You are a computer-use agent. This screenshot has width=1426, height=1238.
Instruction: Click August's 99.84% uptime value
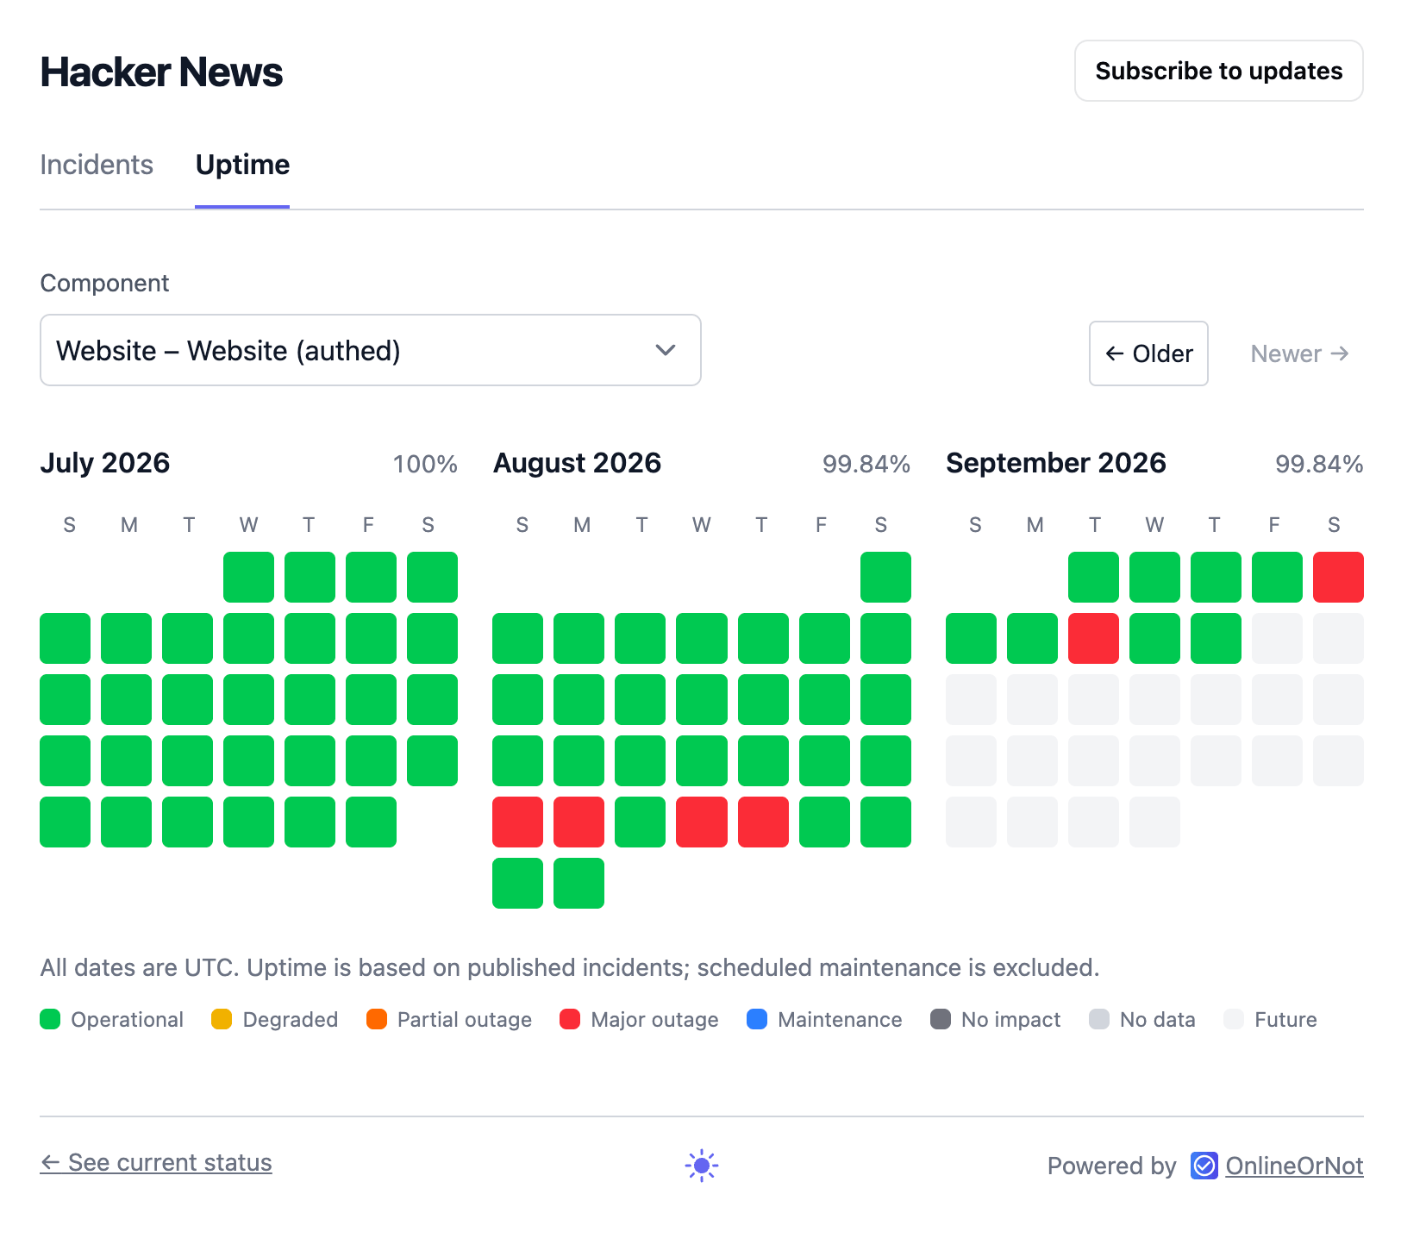(866, 464)
